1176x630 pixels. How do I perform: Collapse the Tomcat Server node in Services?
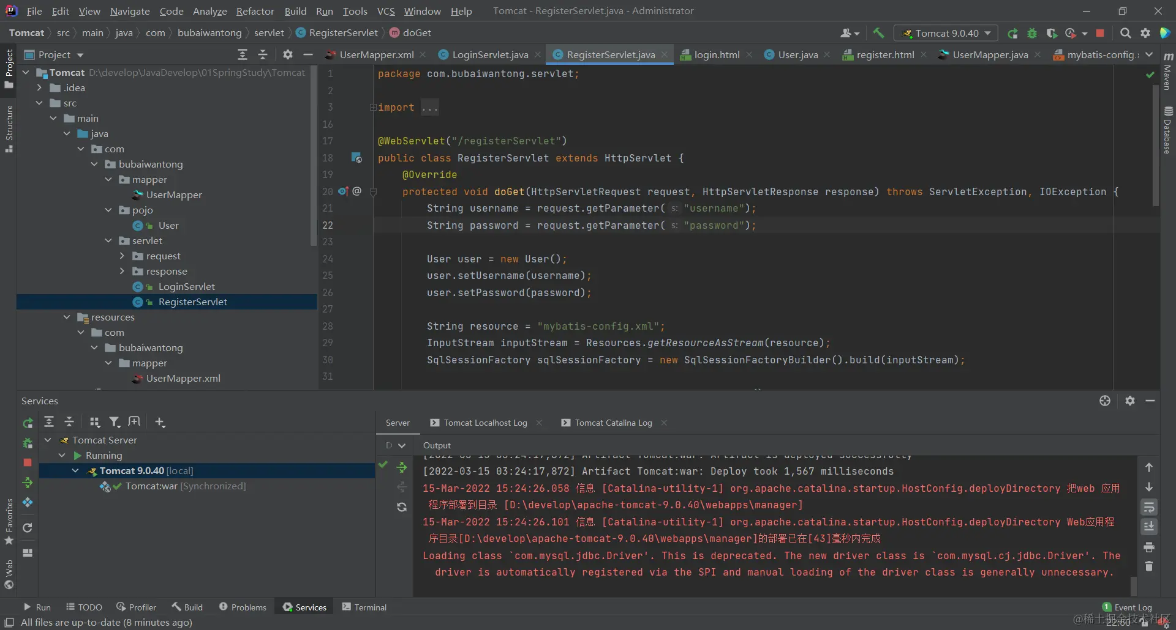48,440
